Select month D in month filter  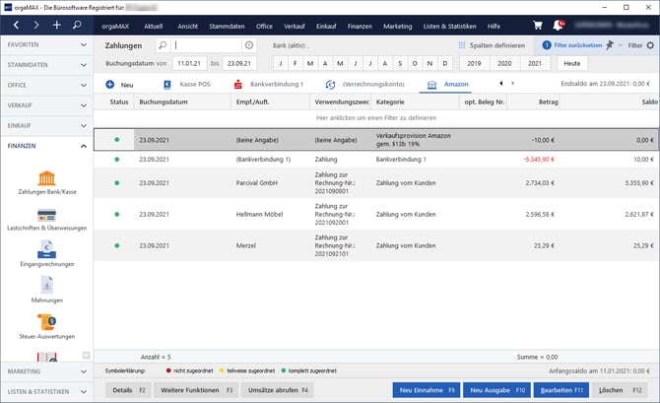point(445,64)
